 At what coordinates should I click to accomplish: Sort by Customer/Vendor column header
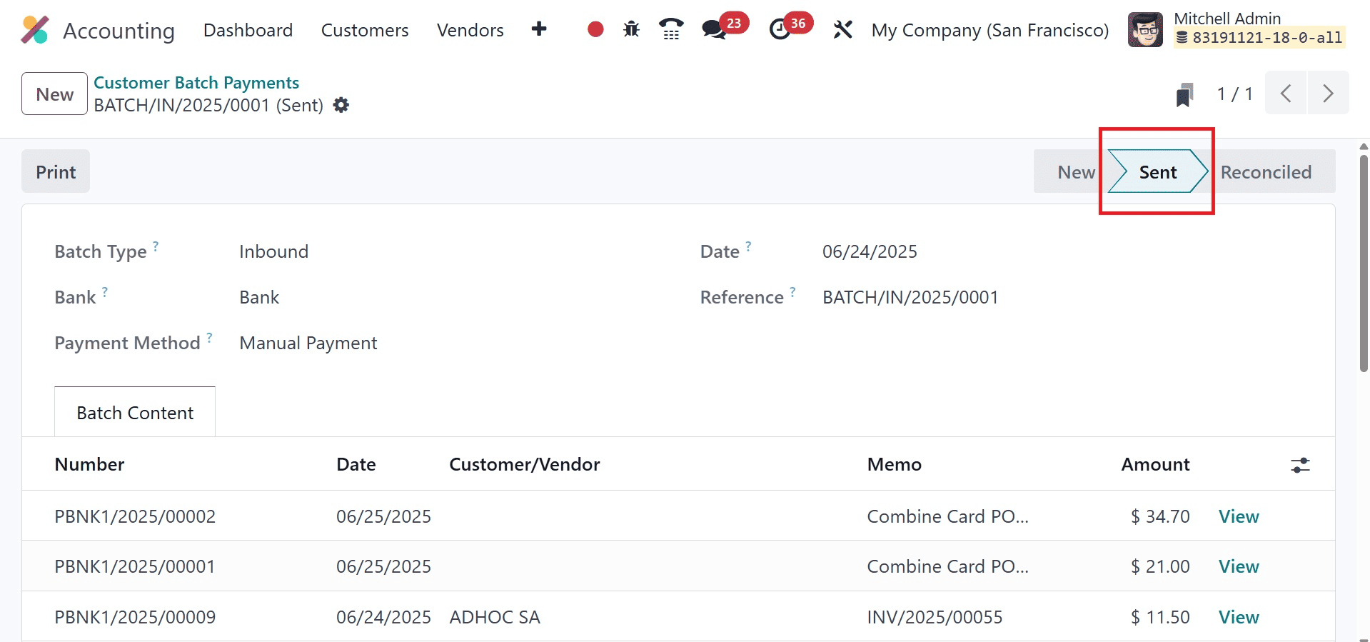[525, 464]
